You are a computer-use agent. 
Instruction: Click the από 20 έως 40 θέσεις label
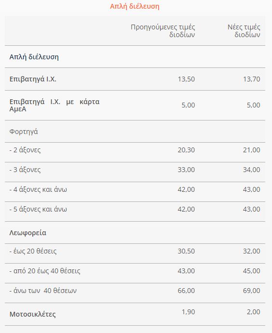pyautogui.click(x=45, y=271)
